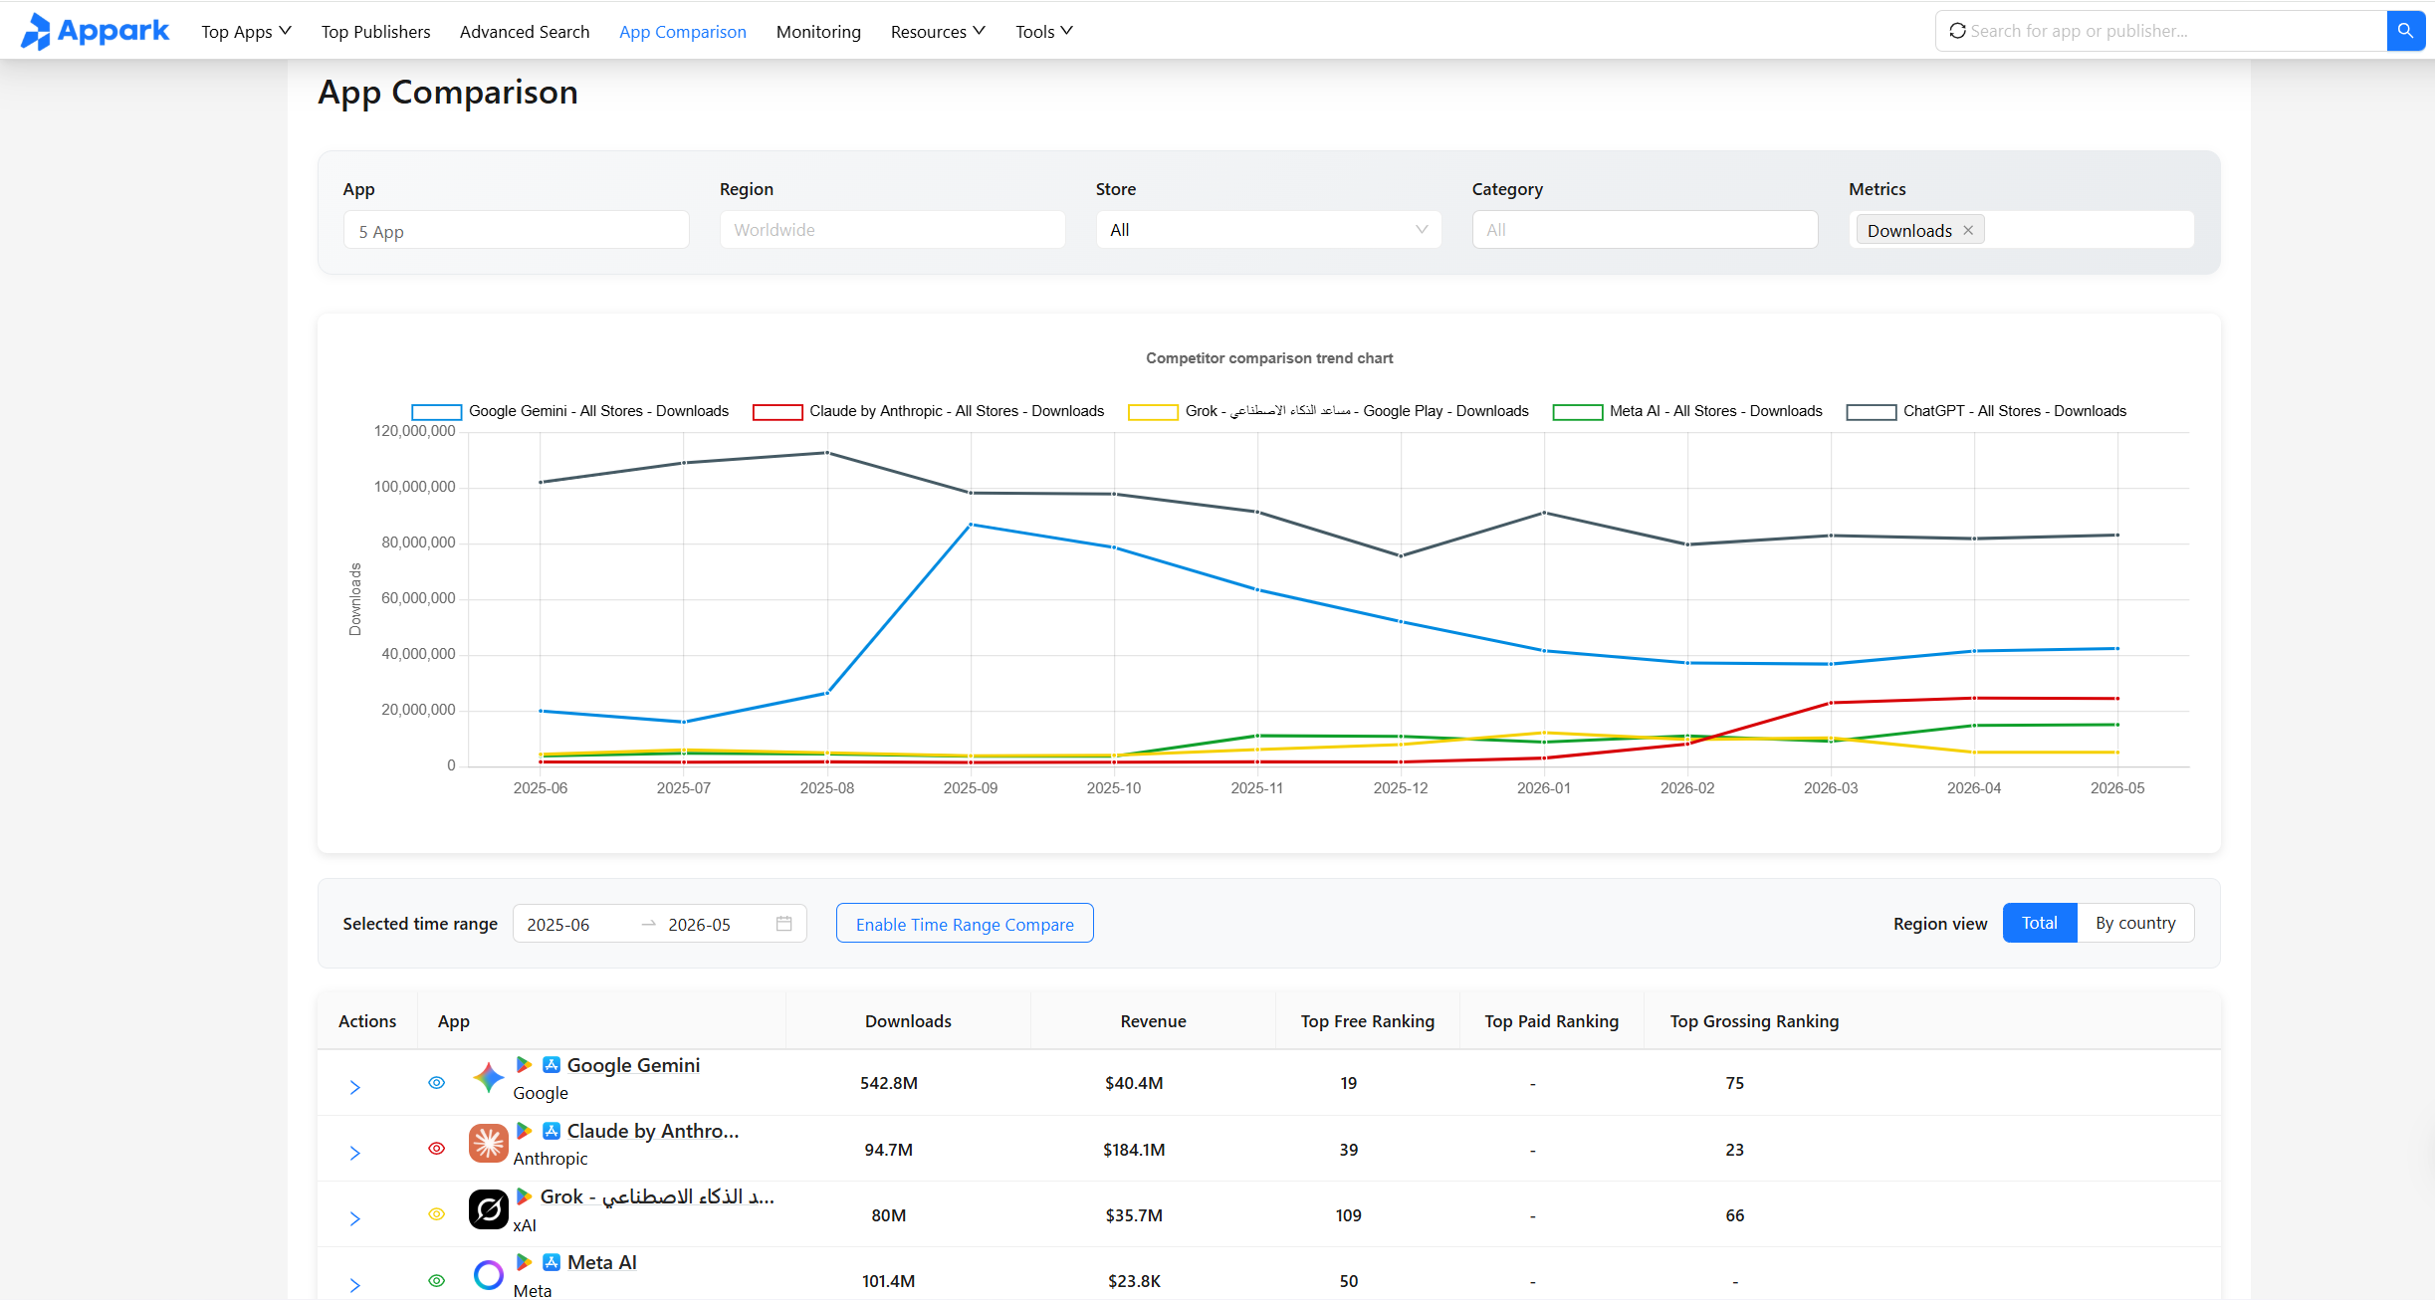The image size is (2435, 1300).
Task: Go to Top Publishers
Action: pos(375,32)
